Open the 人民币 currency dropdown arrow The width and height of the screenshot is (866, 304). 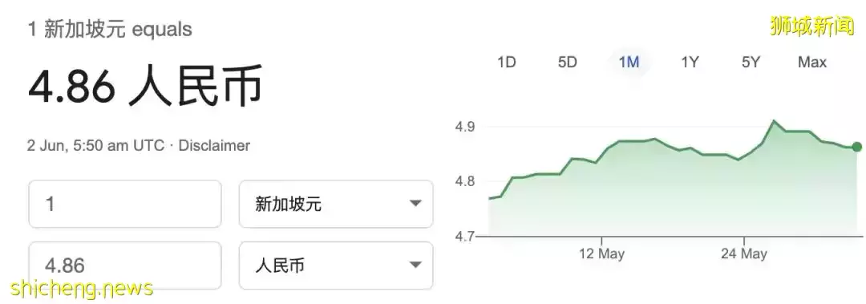pyautogui.click(x=415, y=265)
